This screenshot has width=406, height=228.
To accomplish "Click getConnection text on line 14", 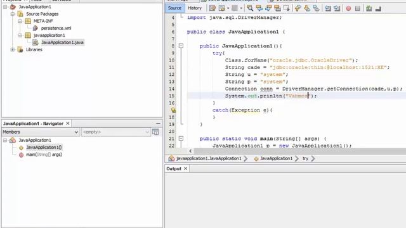I will 347,89.
